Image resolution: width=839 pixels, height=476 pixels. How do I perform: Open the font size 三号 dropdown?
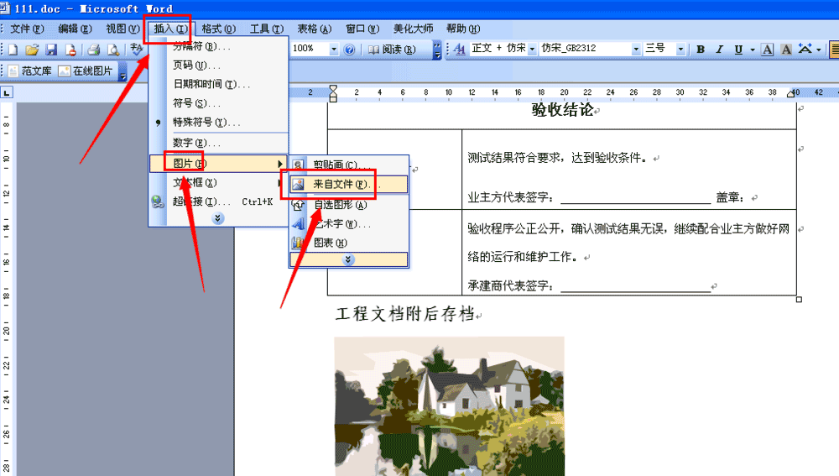coord(680,50)
